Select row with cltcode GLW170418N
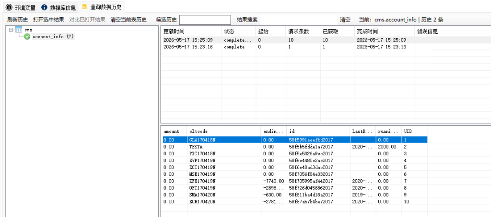Image resolution: width=491 pixels, height=217 pixels. (294, 140)
